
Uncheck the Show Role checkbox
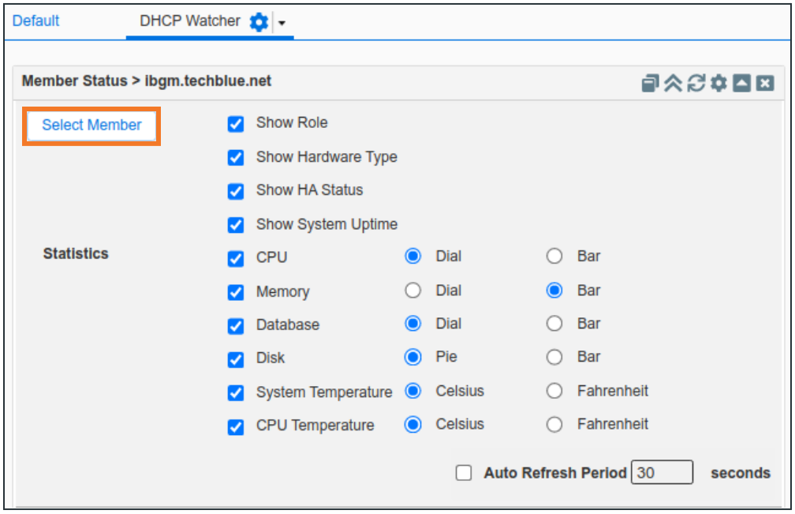coord(236,124)
